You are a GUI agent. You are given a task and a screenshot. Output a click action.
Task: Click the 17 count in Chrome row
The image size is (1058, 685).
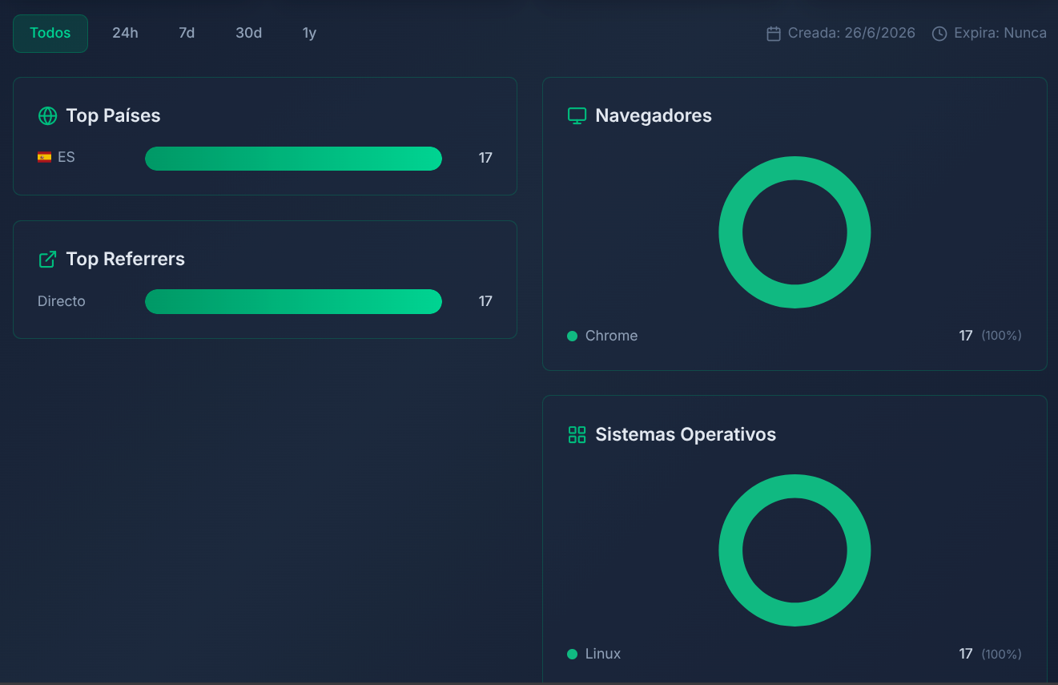(966, 336)
